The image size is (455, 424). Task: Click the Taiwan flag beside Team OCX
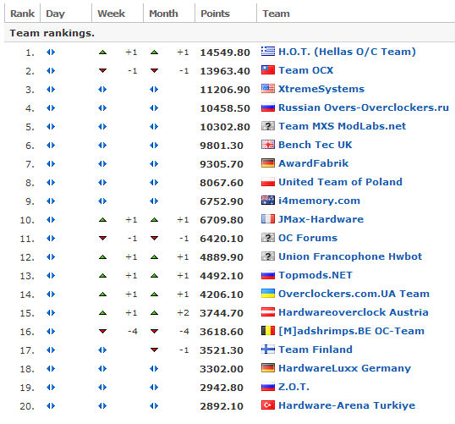pyautogui.click(x=268, y=69)
